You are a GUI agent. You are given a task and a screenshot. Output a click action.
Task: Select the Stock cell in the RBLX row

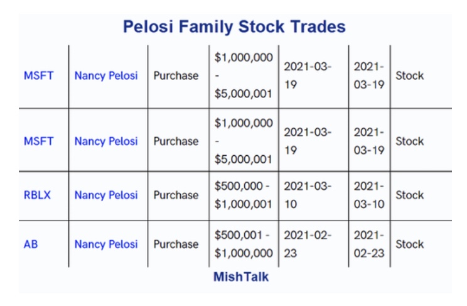pos(410,195)
